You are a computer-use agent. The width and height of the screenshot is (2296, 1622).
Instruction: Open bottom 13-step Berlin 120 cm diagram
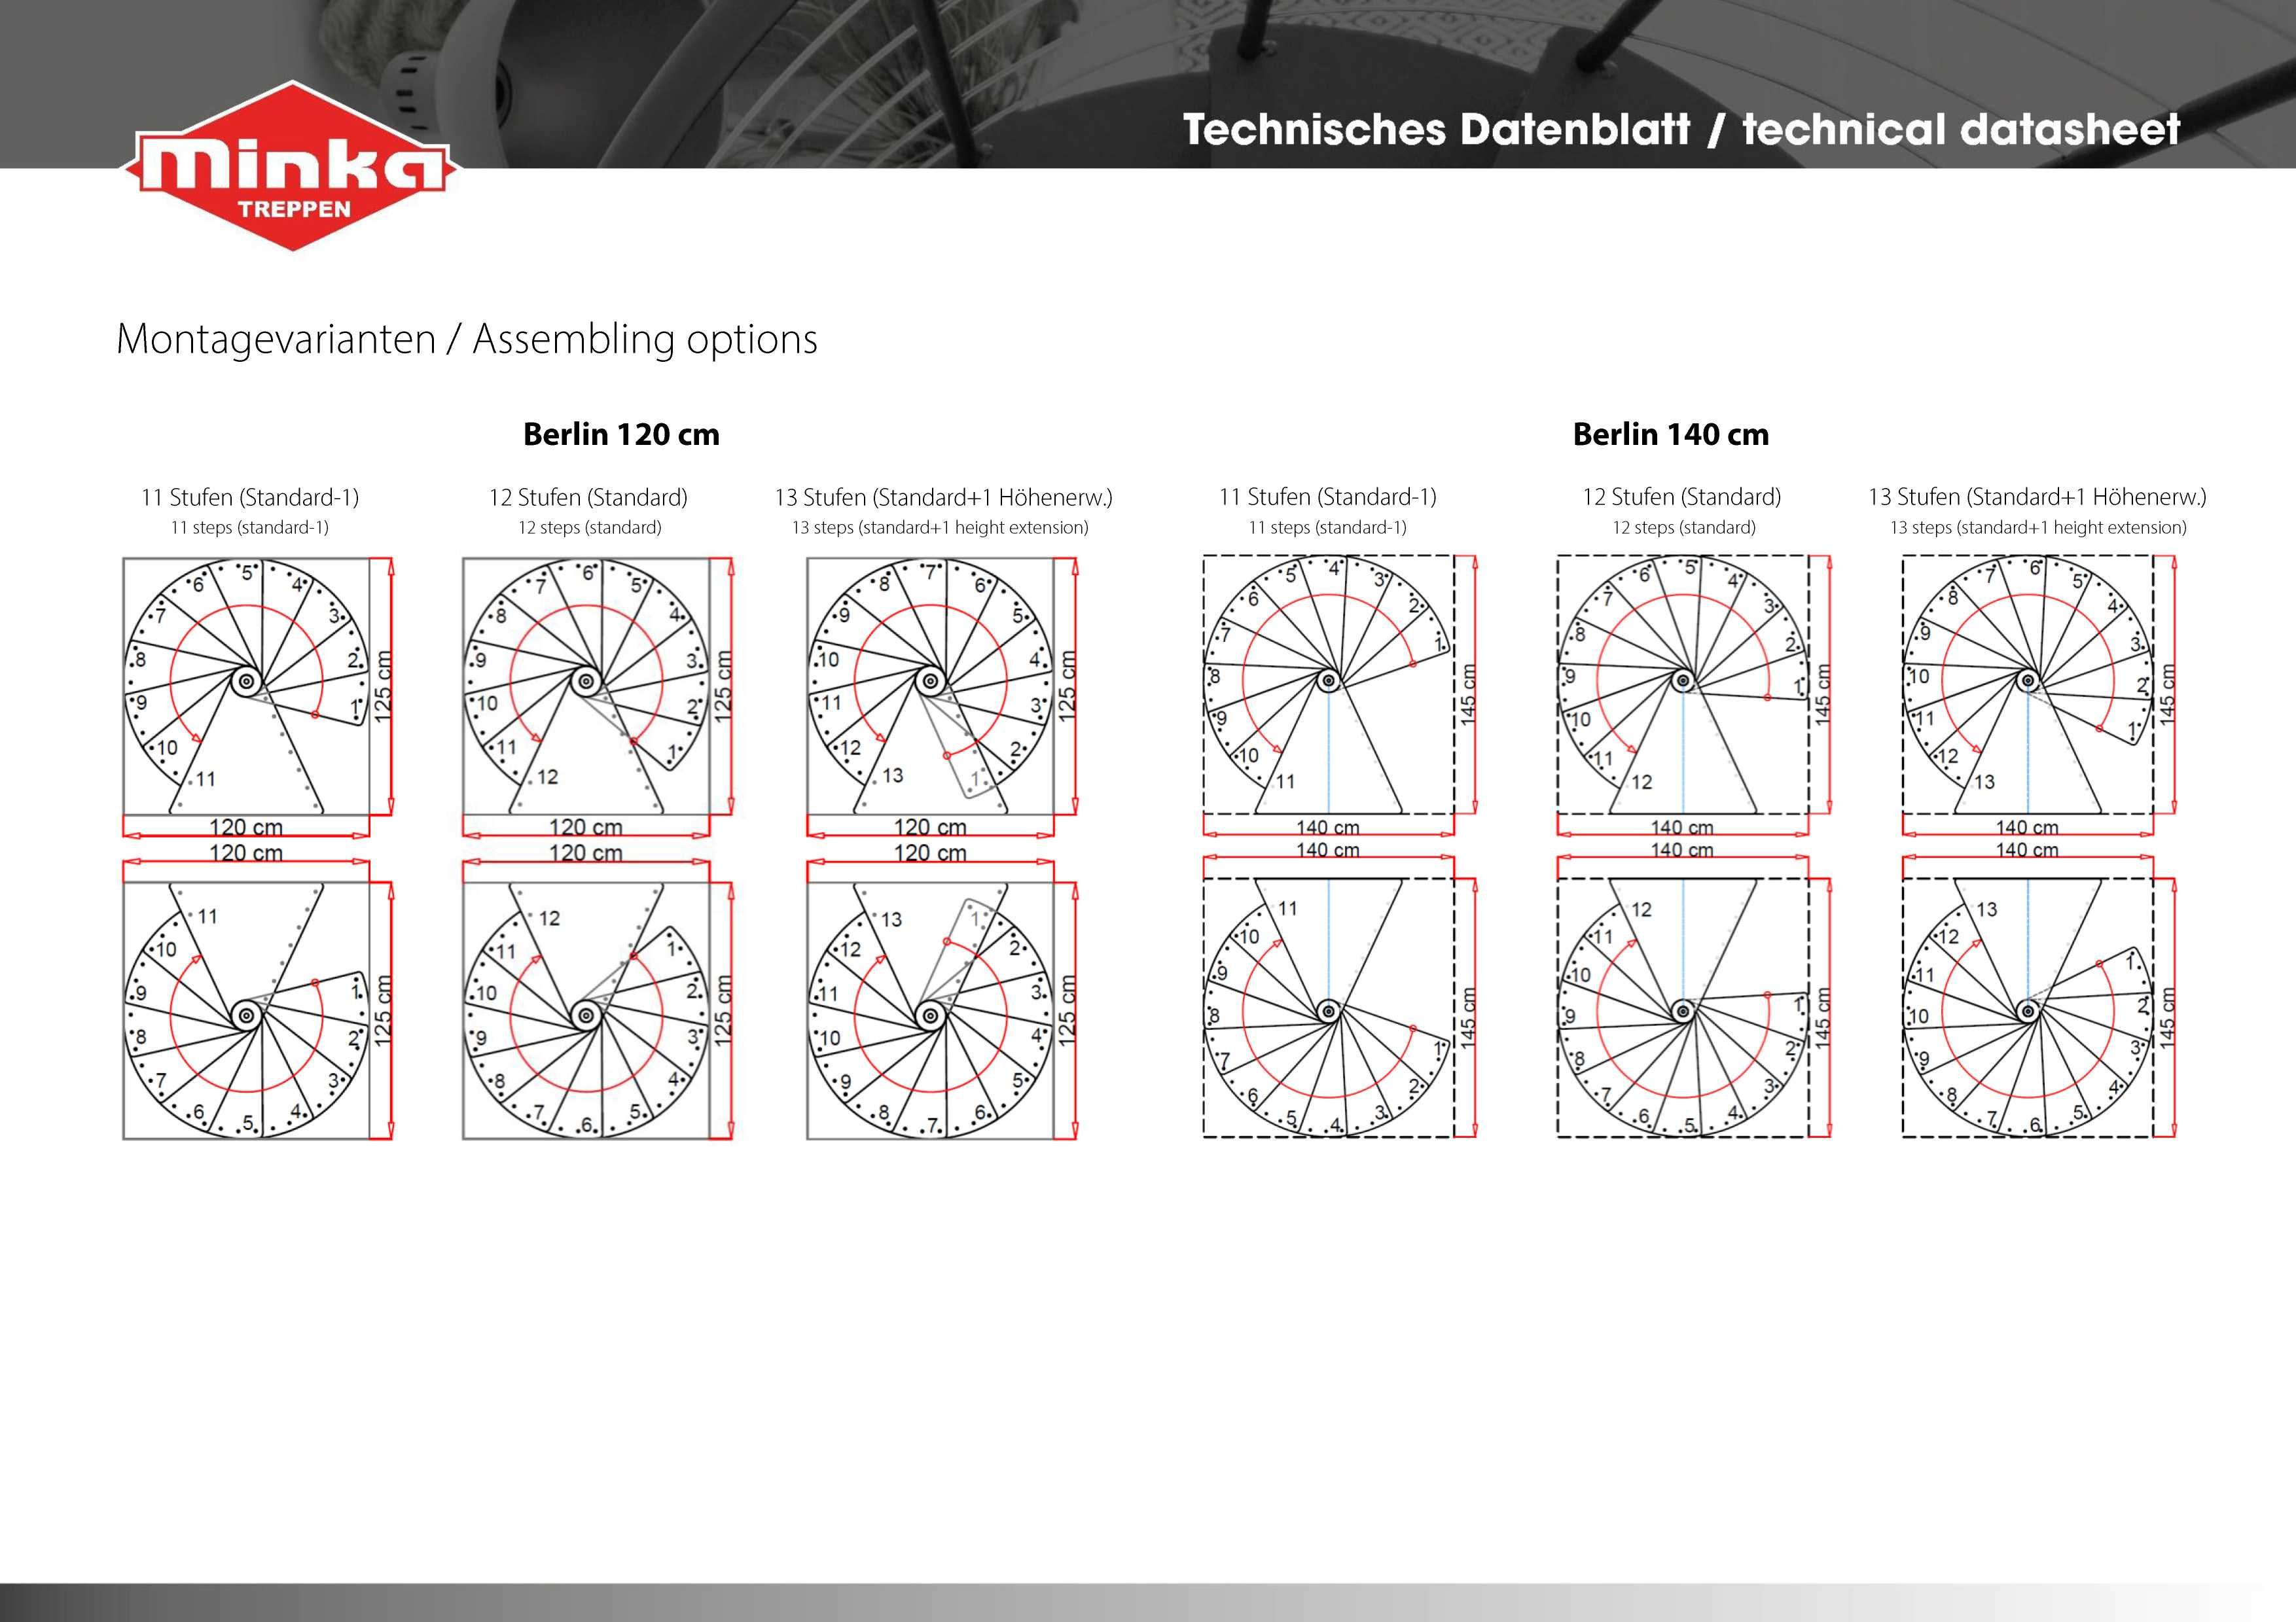pos(941,998)
